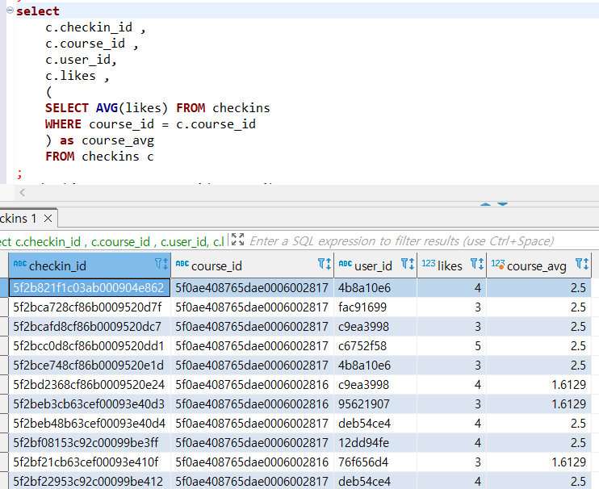Click the 123 type icon on course_avg header
The width and height of the screenshot is (599, 489).
point(498,264)
